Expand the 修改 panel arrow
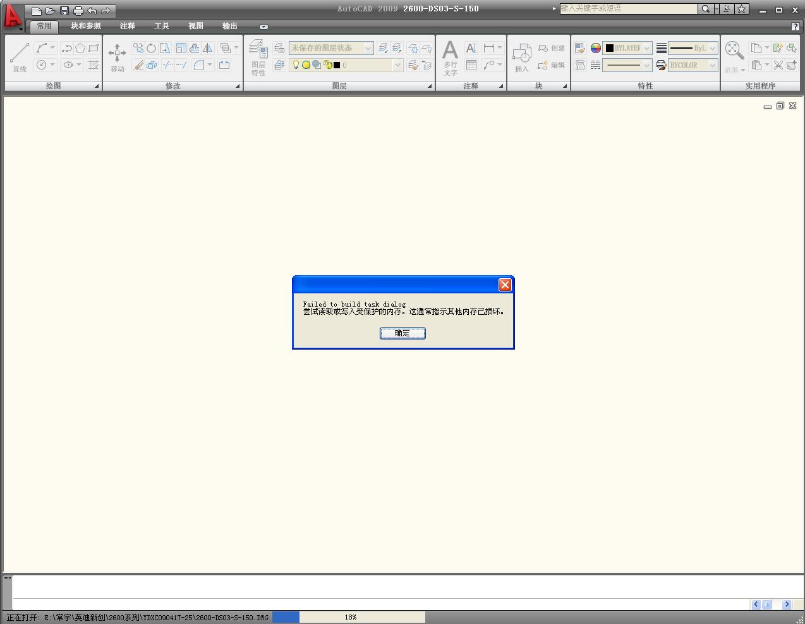Viewport: 805px width, 624px height. 238,86
